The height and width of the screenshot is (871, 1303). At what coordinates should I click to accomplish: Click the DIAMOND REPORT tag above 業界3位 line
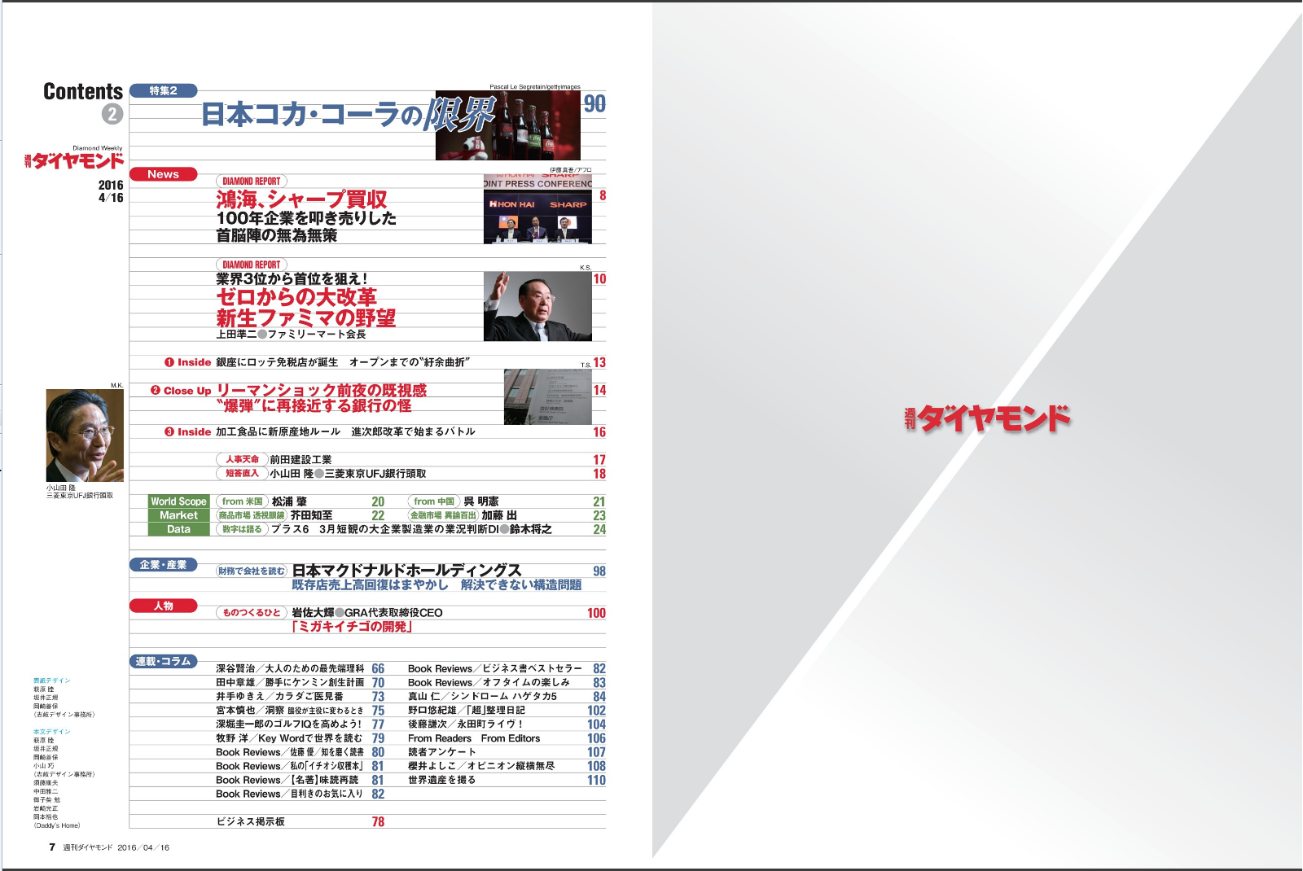(251, 265)
